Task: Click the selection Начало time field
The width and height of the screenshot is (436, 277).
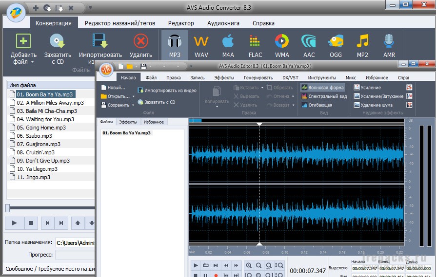Action: click(364, 268)
